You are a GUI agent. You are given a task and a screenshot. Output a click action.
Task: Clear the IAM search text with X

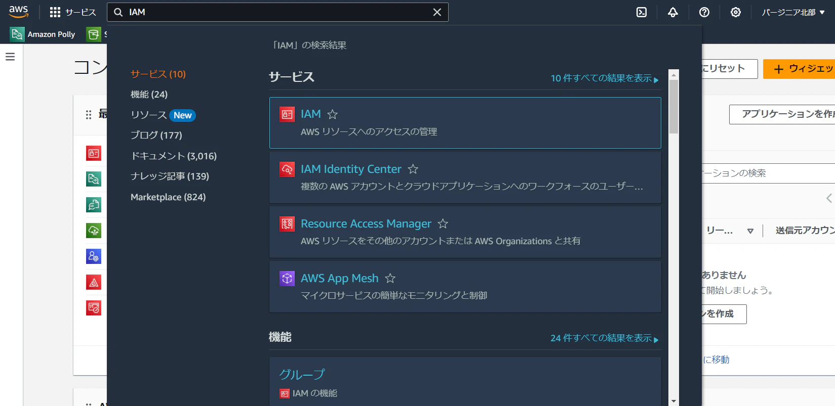coord(437,12)
